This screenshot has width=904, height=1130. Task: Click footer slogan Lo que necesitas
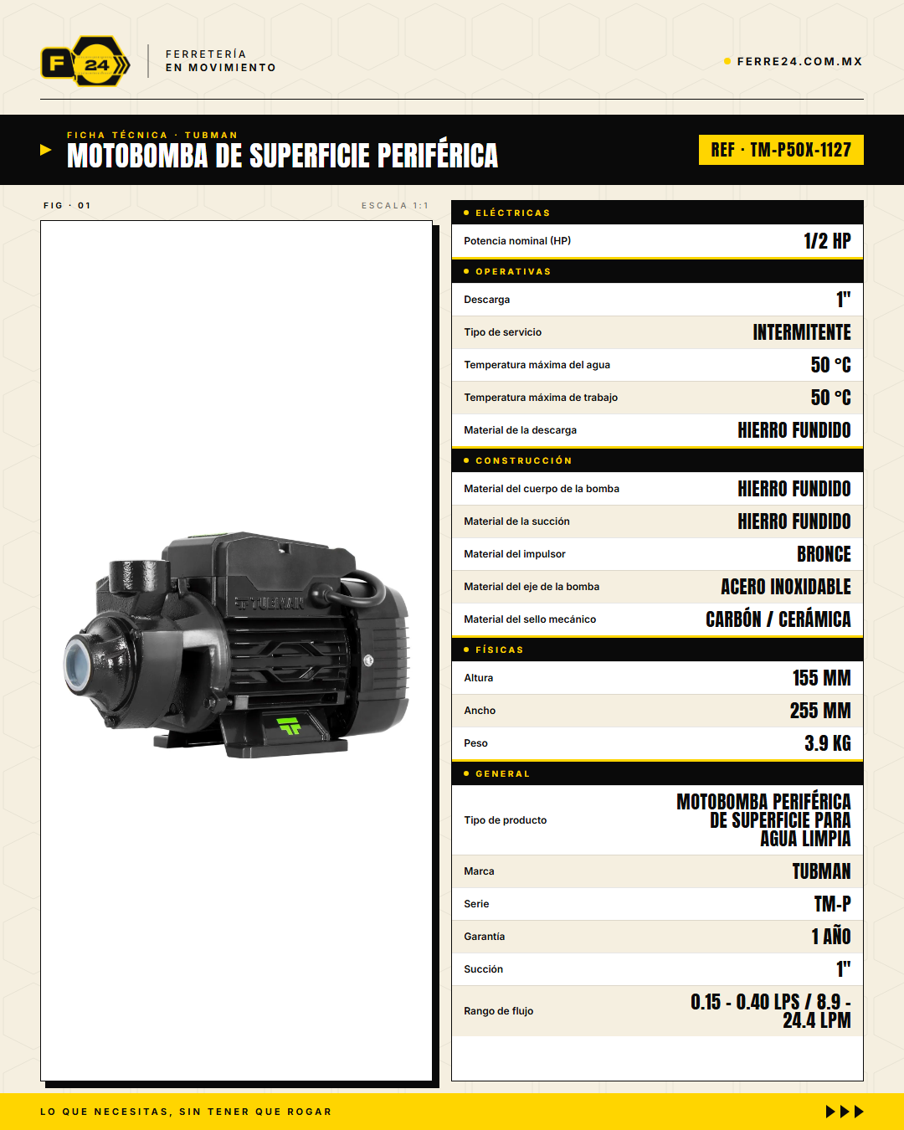186,1112
